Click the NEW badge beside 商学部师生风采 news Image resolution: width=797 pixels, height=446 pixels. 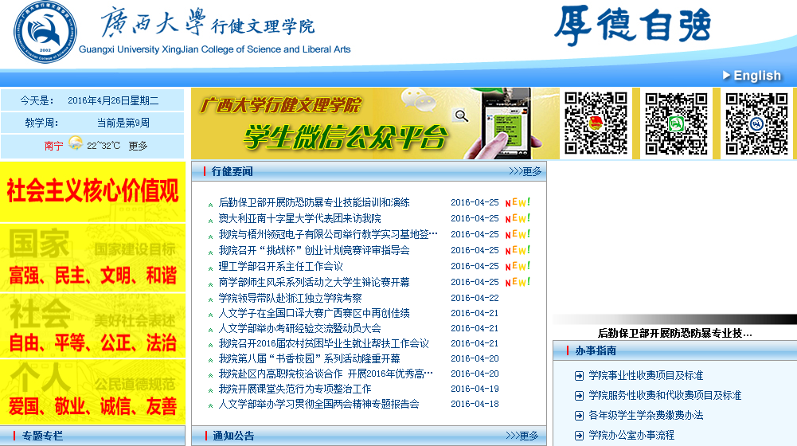pyautogui.click(x=518, y=282)
